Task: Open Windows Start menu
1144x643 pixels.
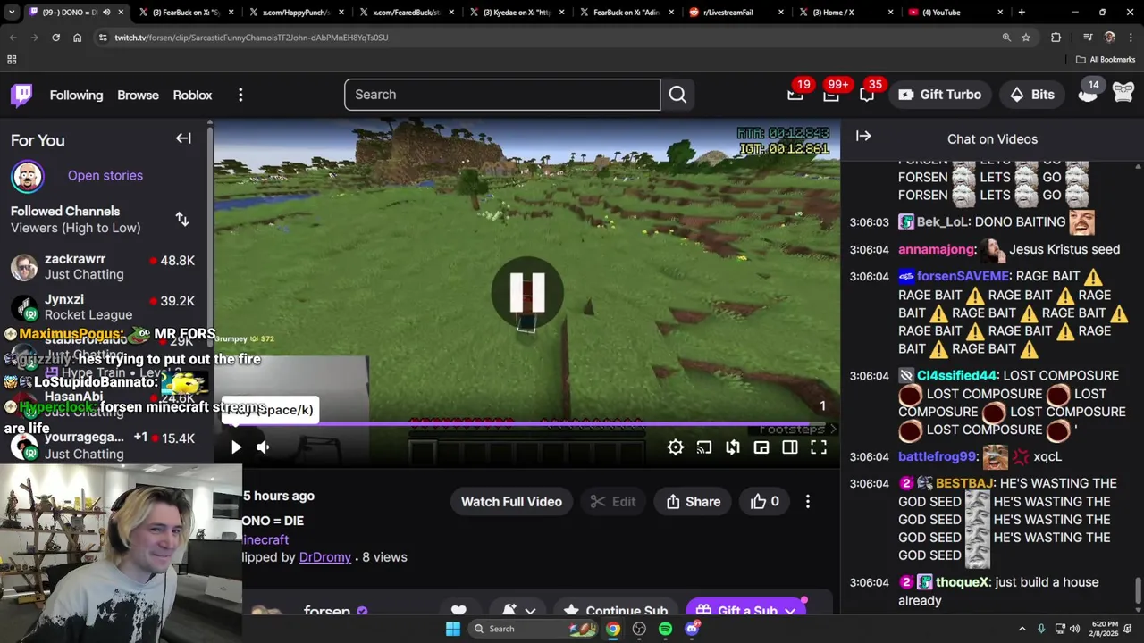Action: point(453,629)
